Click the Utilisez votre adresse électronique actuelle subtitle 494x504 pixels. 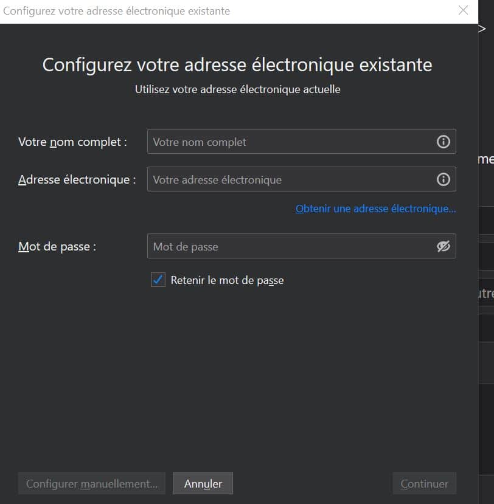(237, 89)
